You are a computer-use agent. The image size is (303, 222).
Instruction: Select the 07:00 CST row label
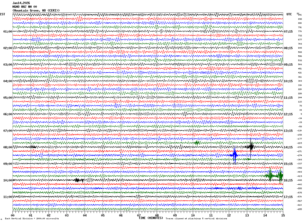tap(8, 131)
